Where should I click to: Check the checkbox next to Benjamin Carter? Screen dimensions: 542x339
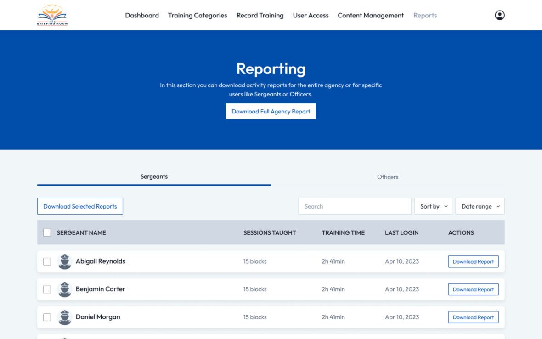coord(47,289)
